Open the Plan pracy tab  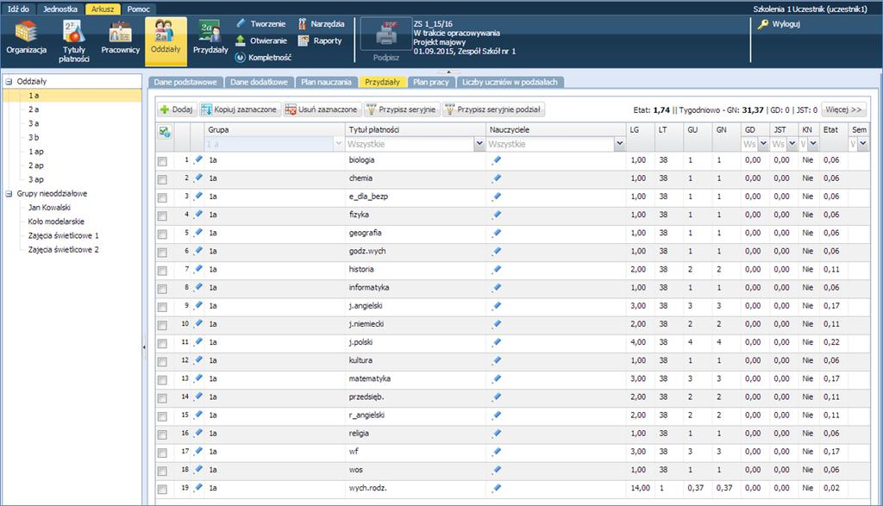(431, 82)
